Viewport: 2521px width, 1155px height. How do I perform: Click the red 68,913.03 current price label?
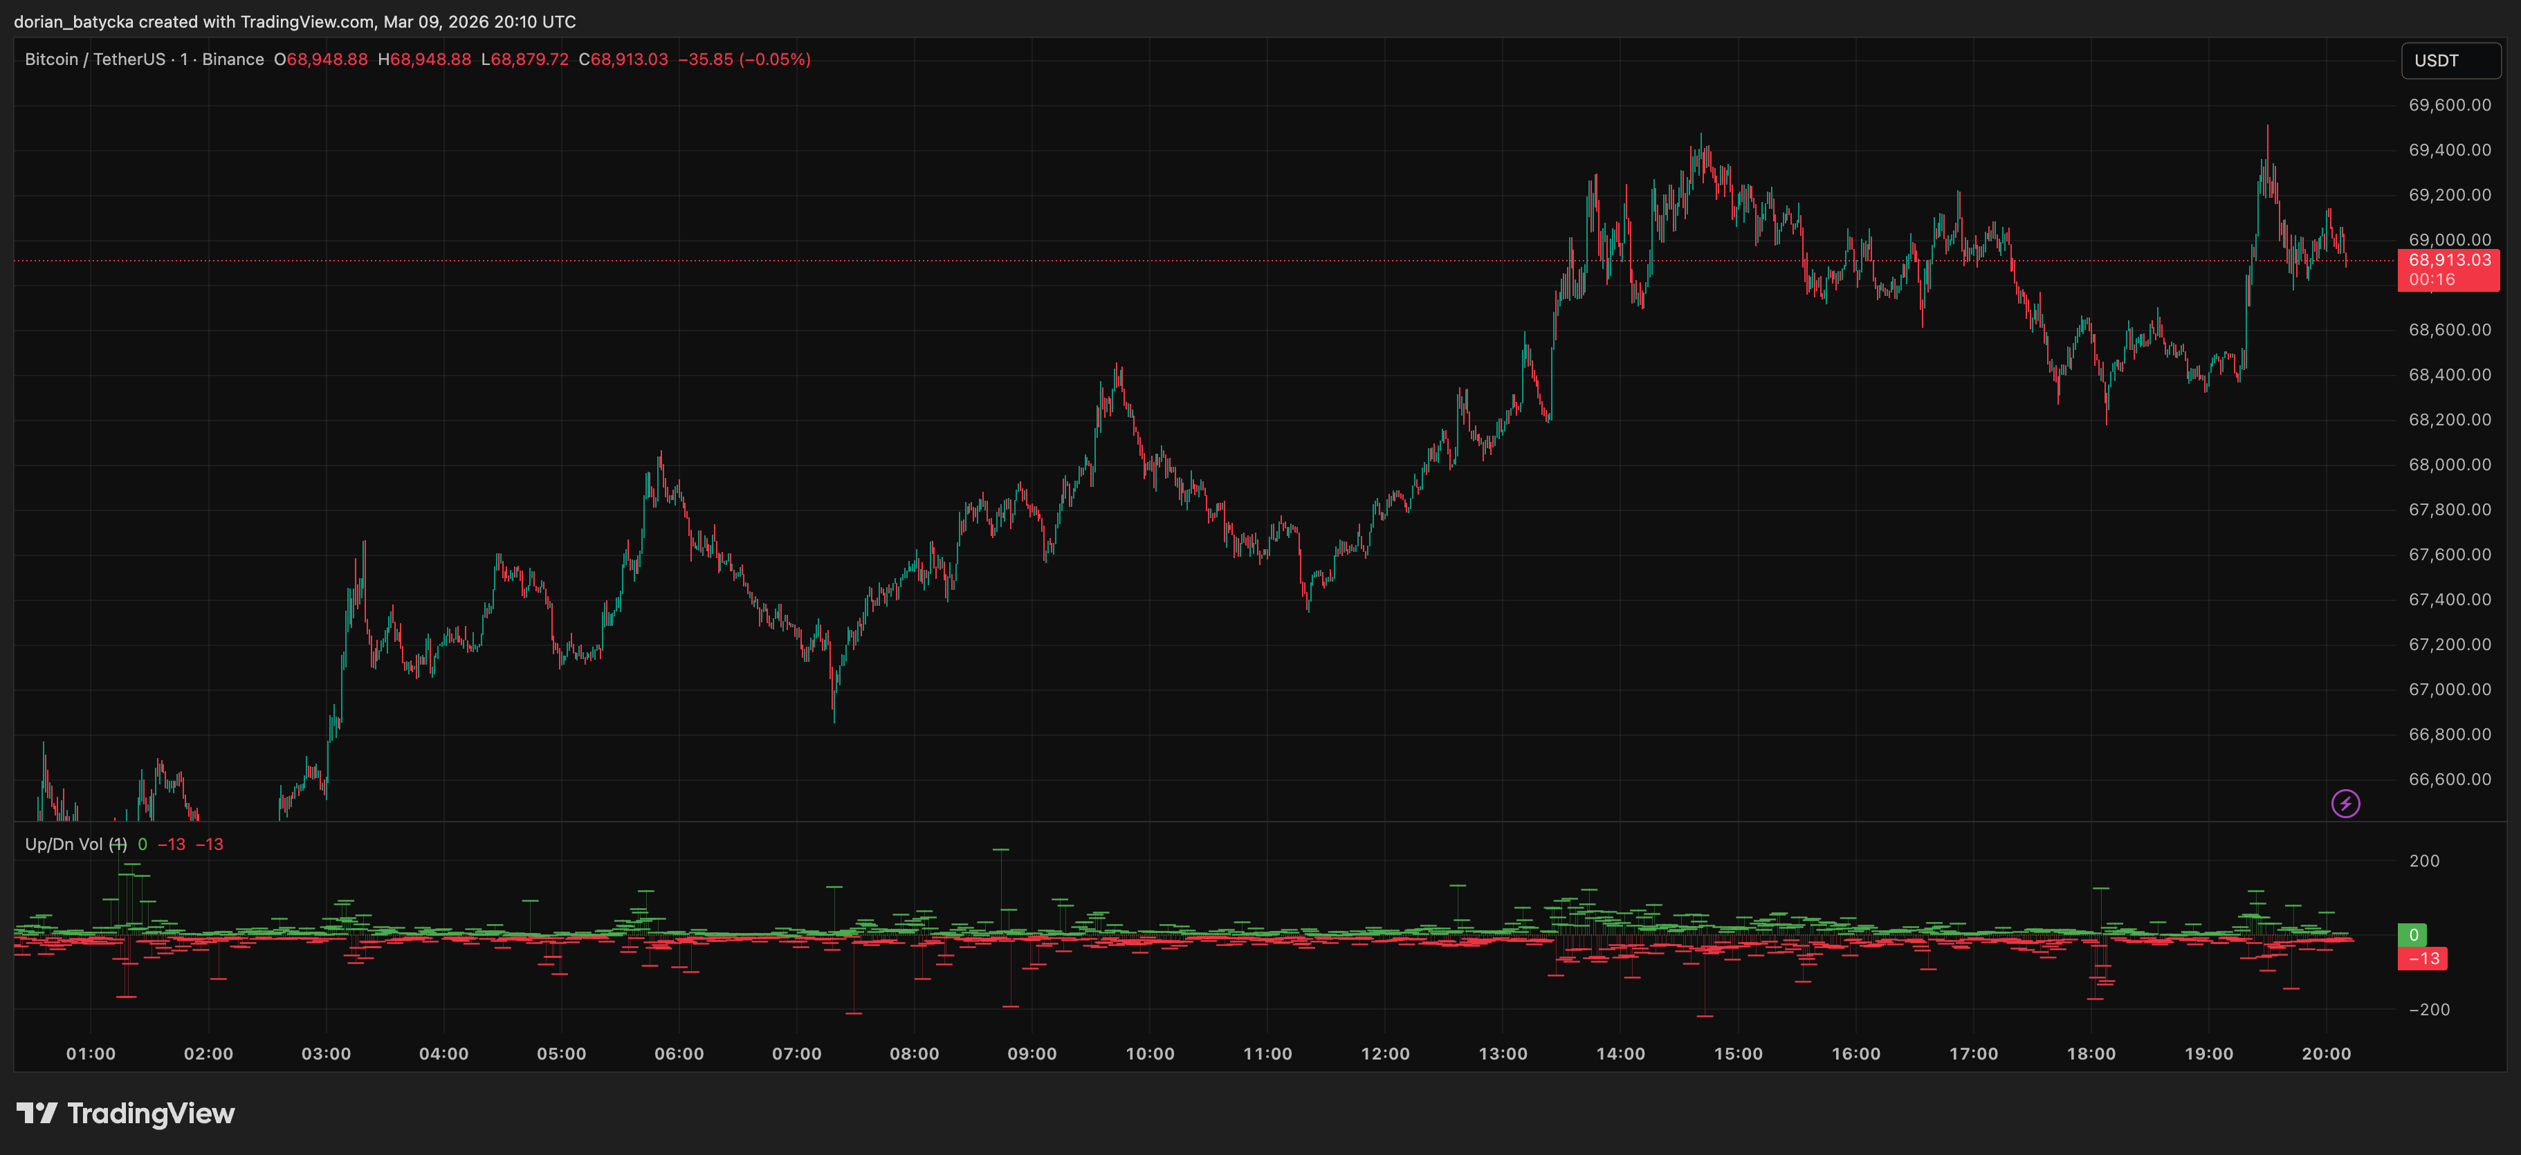[2450, 260]
